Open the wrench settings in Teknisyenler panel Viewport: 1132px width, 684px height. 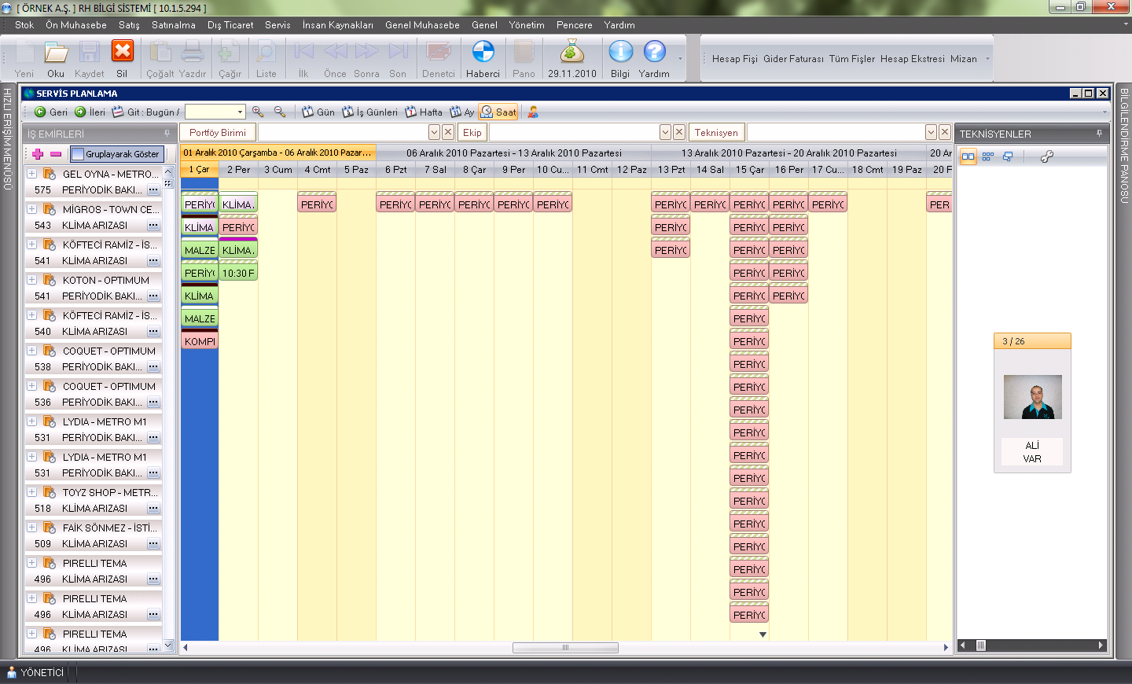pyautogui.click(x=1046, y=156)
